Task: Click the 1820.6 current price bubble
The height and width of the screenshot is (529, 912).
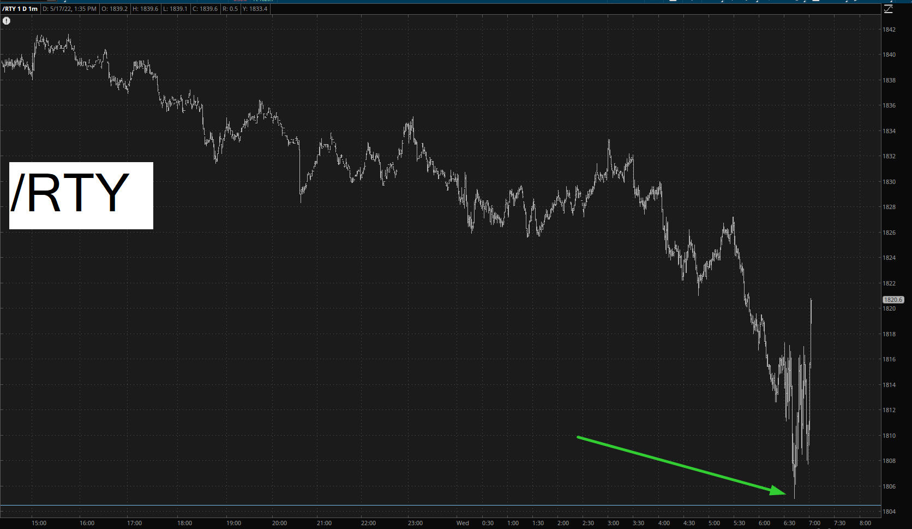Action: click(x=893, y=300)
